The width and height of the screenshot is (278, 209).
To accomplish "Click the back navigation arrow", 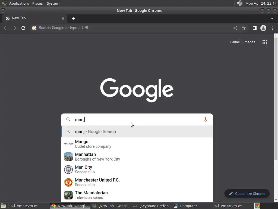I will point(6,28).
